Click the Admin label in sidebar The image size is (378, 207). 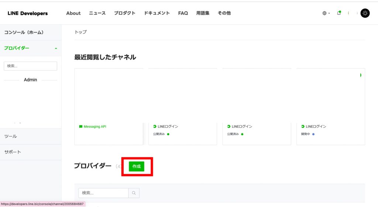click(30, 80)
